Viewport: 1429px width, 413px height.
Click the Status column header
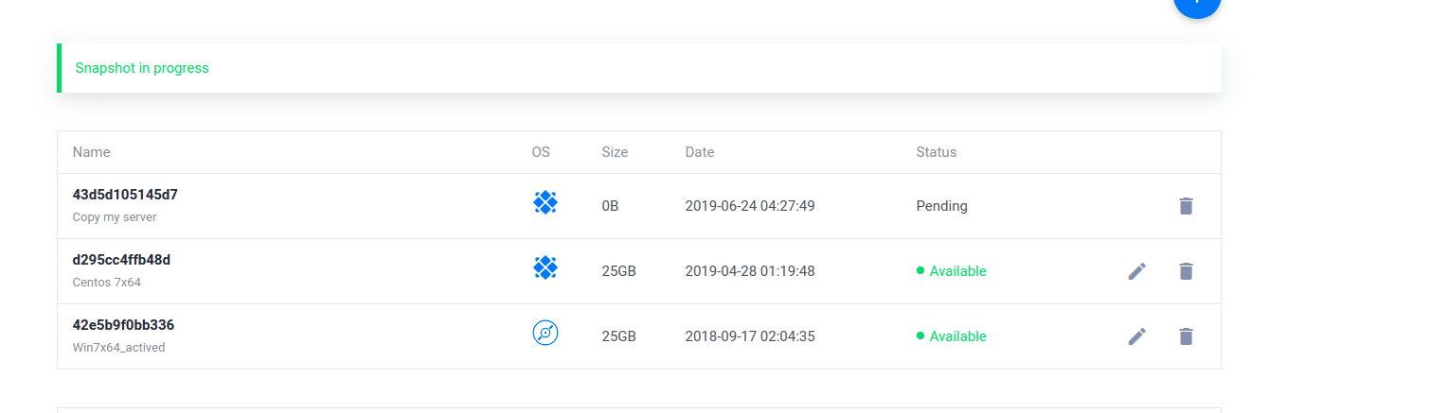coord(936,152)
